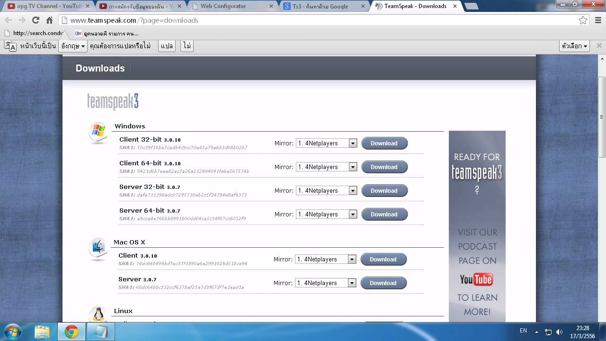Screen dimensions: 606x341
Task: Open the Client 64-bit mirror dropdown
Action: coord(326,167)
